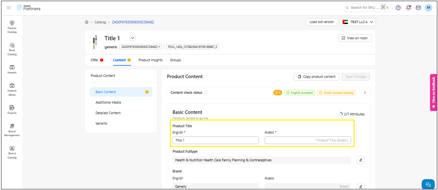438x190 pixels.
Task: Open Brand Management in sidebar
Action: (x=12, y=130)
